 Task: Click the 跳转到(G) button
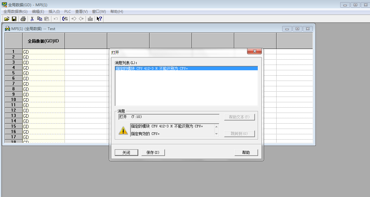click(x=239, y=134)
